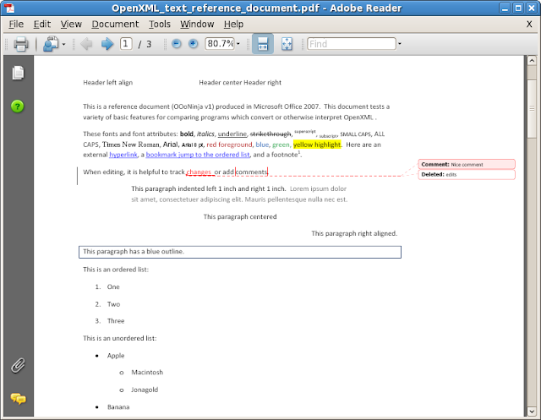Click the 'hyperlink' link in document
Viewport: 541px width, 420px height.
125,155
